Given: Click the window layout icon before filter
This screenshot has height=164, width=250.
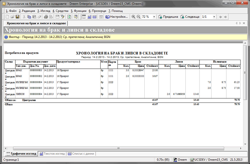Looking at the screenshot, I should pos(57,17).
